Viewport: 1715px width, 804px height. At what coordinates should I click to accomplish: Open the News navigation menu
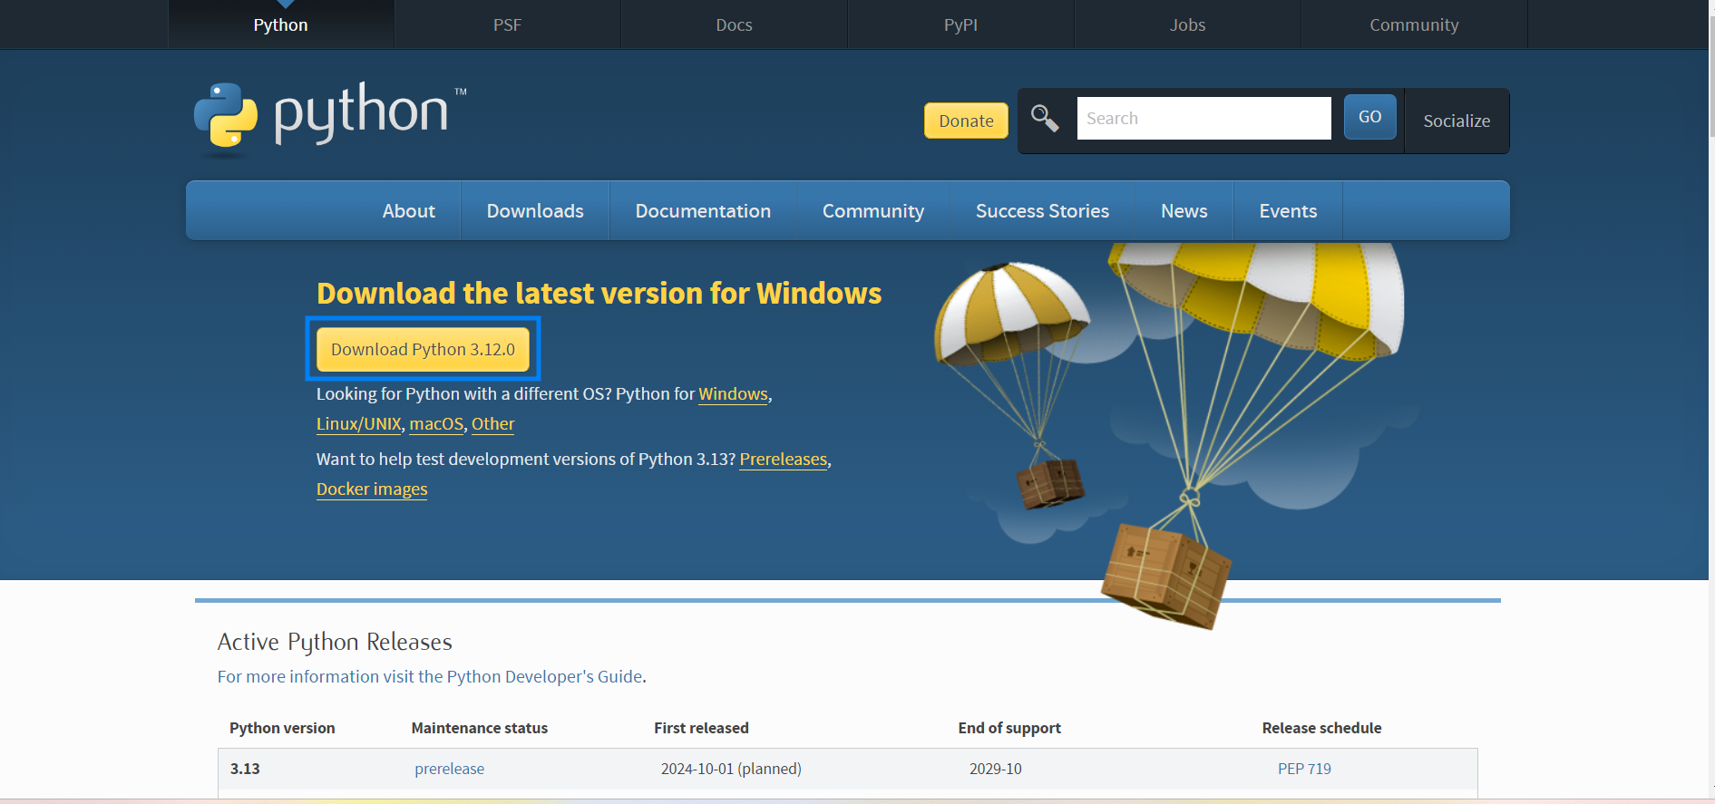1184,210
